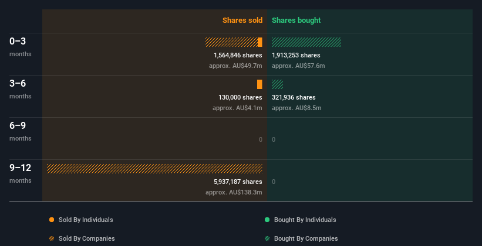Click the solid orange bar in 0–3 months
482x246 pixels.
coord(260,42)
